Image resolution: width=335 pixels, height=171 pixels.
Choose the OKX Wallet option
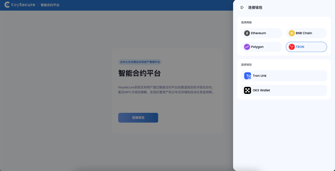click(x=284, y=90)
